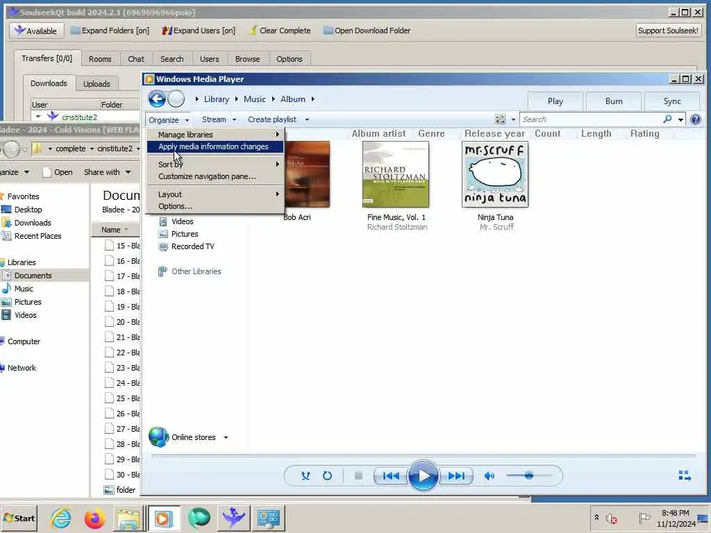Choose Options in Organize menu
The width and height of the screenshot is (711, 533).
coord(215,206)
